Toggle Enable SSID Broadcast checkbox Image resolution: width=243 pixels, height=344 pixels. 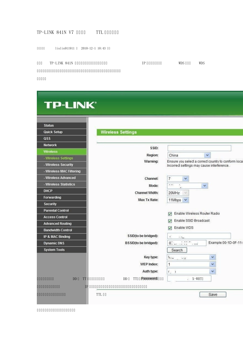point(170,221)
